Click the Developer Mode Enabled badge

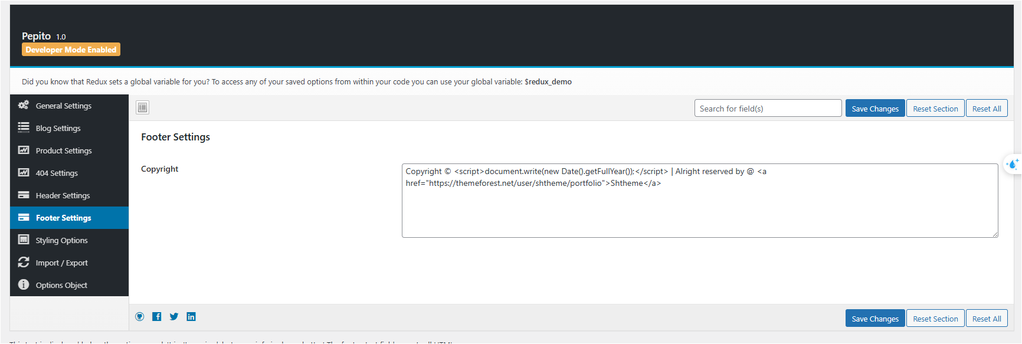pos(71,50)
